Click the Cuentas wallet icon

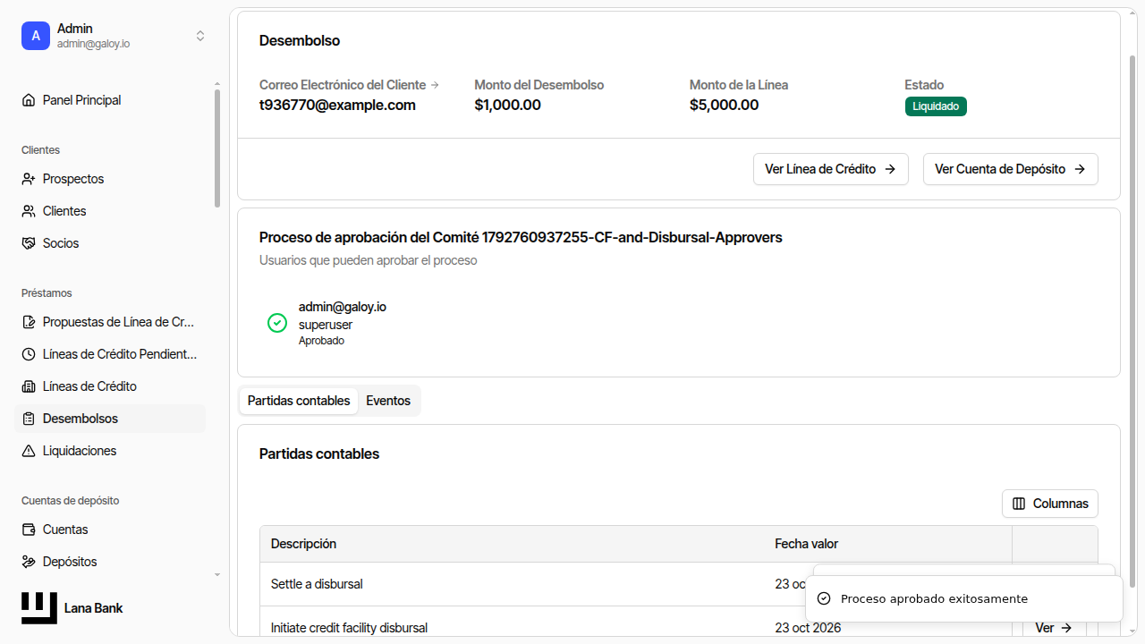coord(29,530)
